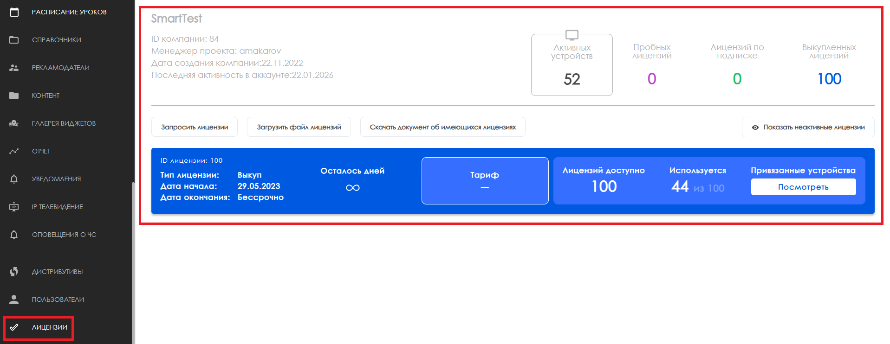Click the Лицензий по подписке count 0
The width and height of the screenshot is (890, 344).
click(737, 79)
